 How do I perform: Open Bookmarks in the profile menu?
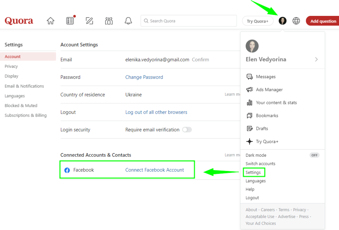267,116
